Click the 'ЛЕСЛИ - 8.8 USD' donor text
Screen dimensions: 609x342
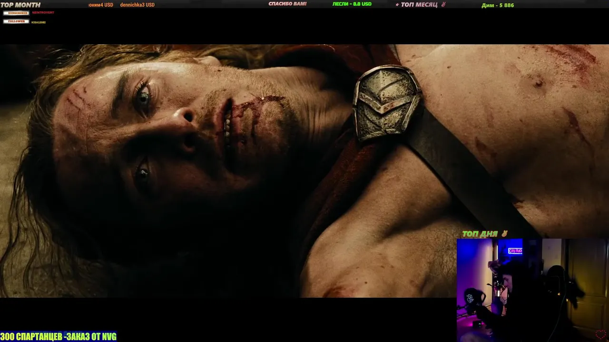pos(352,4)
